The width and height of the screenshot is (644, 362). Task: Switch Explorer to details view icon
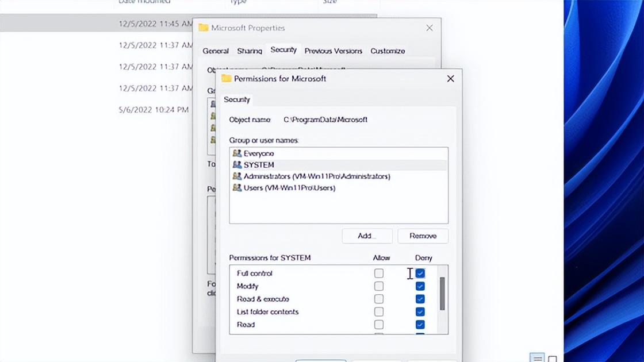point(537,359)
